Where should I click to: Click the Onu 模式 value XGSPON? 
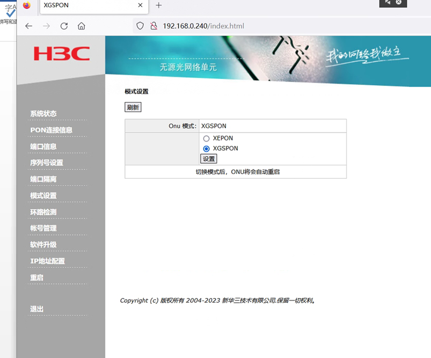[214, 126]
